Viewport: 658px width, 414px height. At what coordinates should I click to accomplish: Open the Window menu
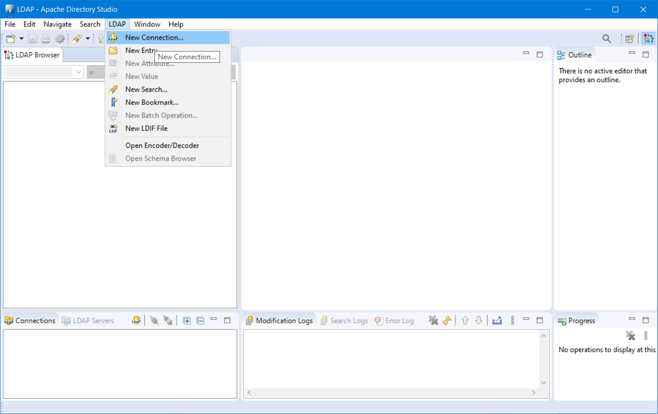coord(147,24)
